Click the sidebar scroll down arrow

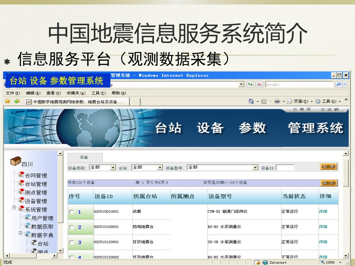(60, 250)
